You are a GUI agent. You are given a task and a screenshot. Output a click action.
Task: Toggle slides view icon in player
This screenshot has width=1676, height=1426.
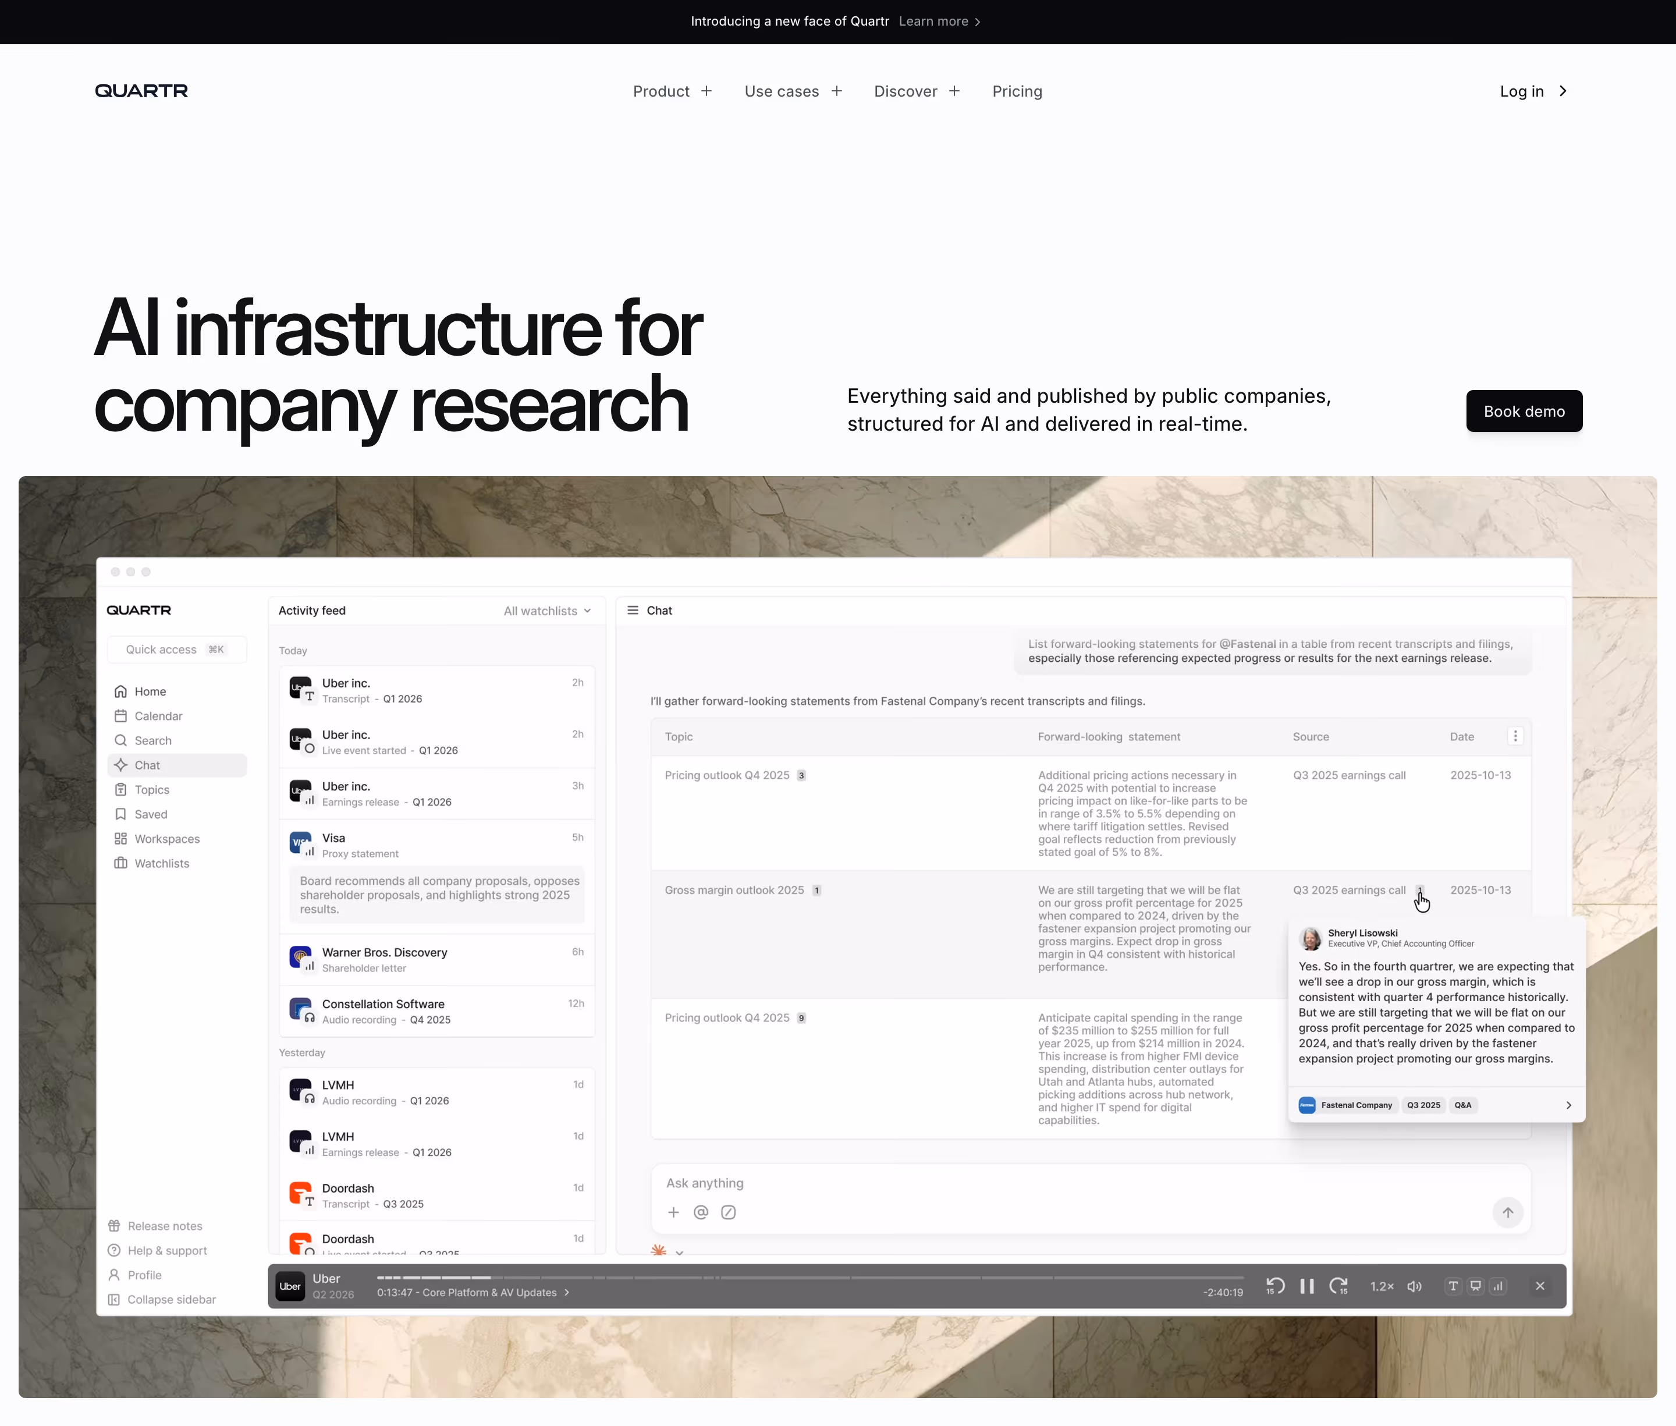tap(1476, 1285)
